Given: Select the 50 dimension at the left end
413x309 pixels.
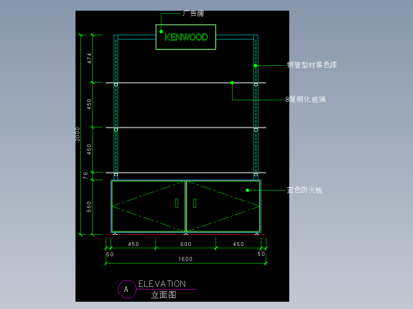Looking at the screenshot, I should pyautogui.click(x=110, y=254).
